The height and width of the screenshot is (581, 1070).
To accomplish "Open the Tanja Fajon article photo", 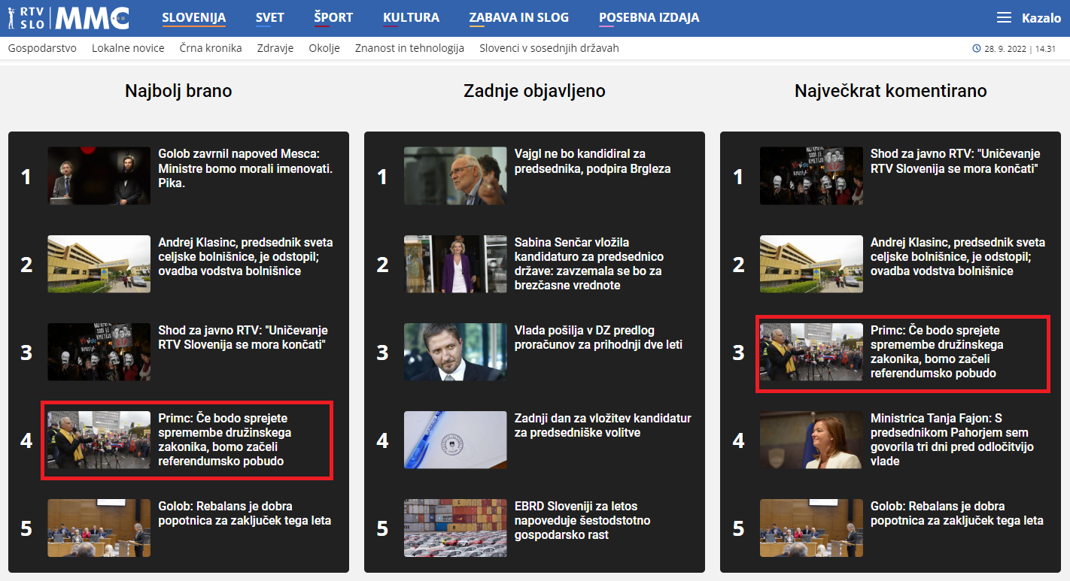I will 811,440.
